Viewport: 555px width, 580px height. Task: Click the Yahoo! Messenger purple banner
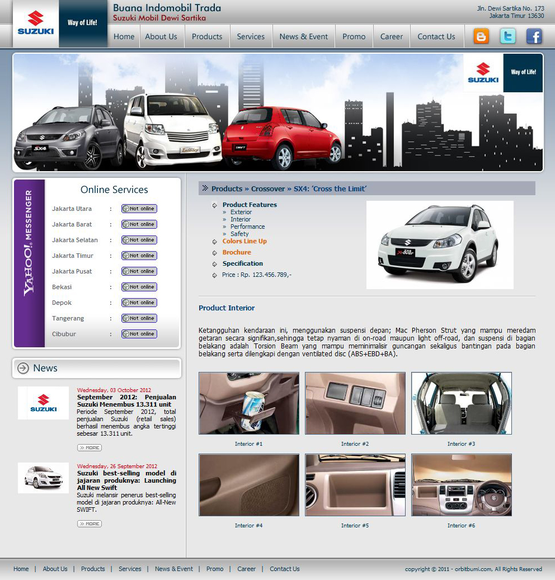click(x=29, y=263)
